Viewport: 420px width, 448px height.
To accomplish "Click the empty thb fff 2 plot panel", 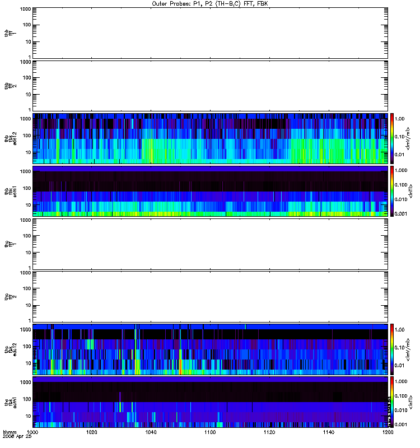I will [210, 86].
